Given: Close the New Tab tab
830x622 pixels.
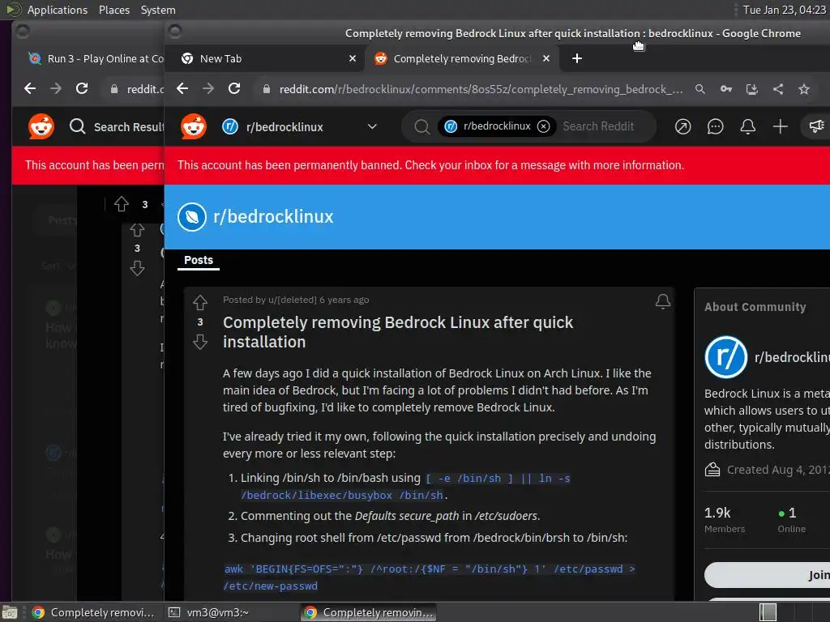Looking at the screenshot, I should click(353, 58).
